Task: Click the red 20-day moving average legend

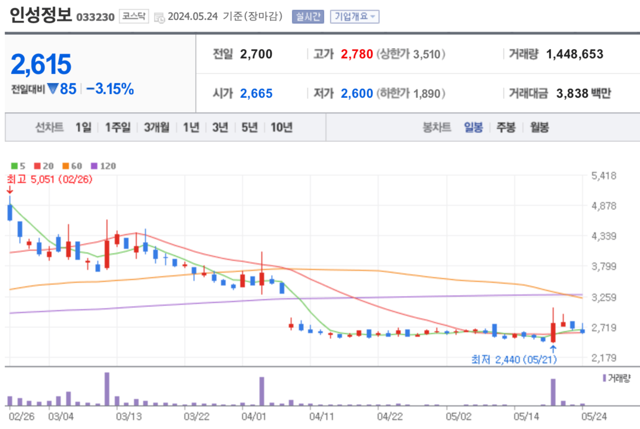Action: pos(44,166)
